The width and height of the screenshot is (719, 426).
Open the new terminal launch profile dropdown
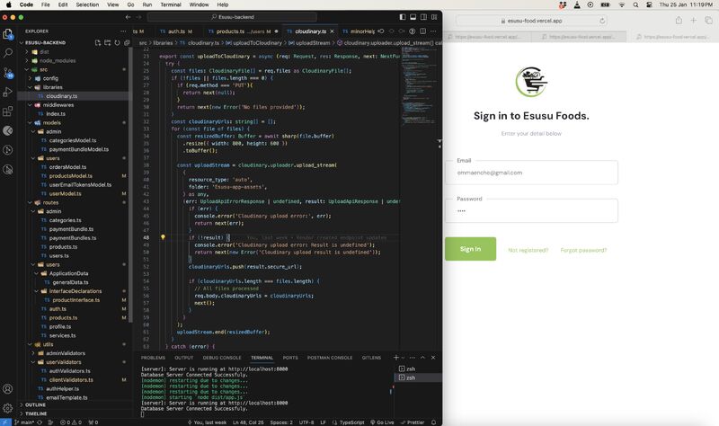[403, 358]
